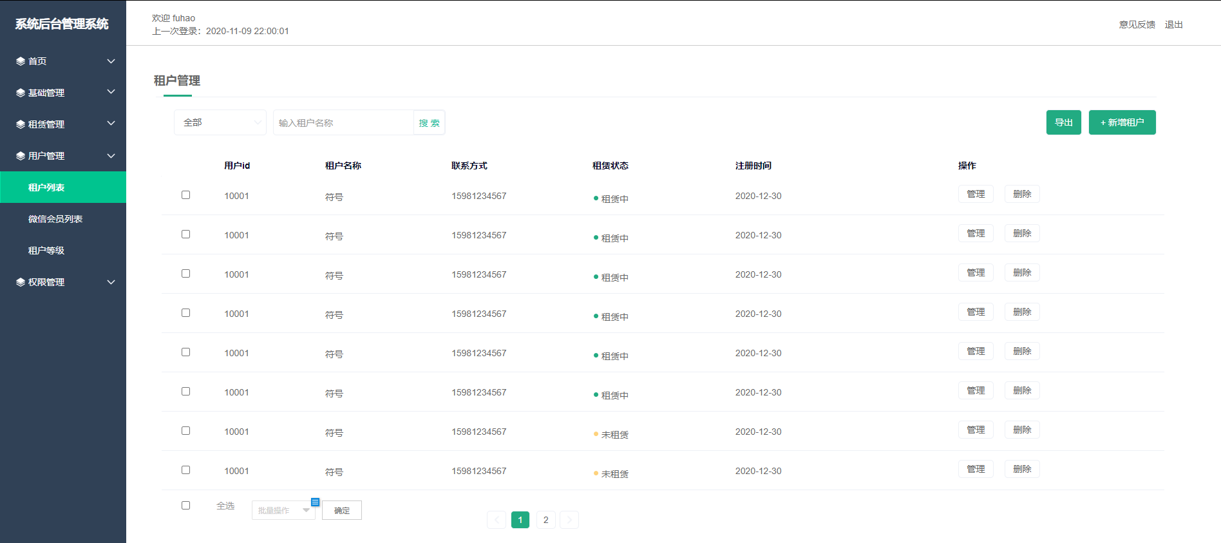
Task: Expand the 权限管理 chevron
Action: 111,282
